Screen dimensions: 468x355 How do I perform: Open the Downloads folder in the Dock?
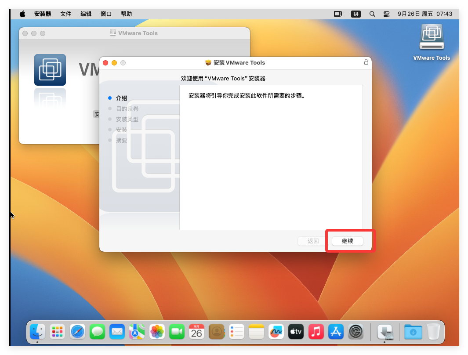413,332
